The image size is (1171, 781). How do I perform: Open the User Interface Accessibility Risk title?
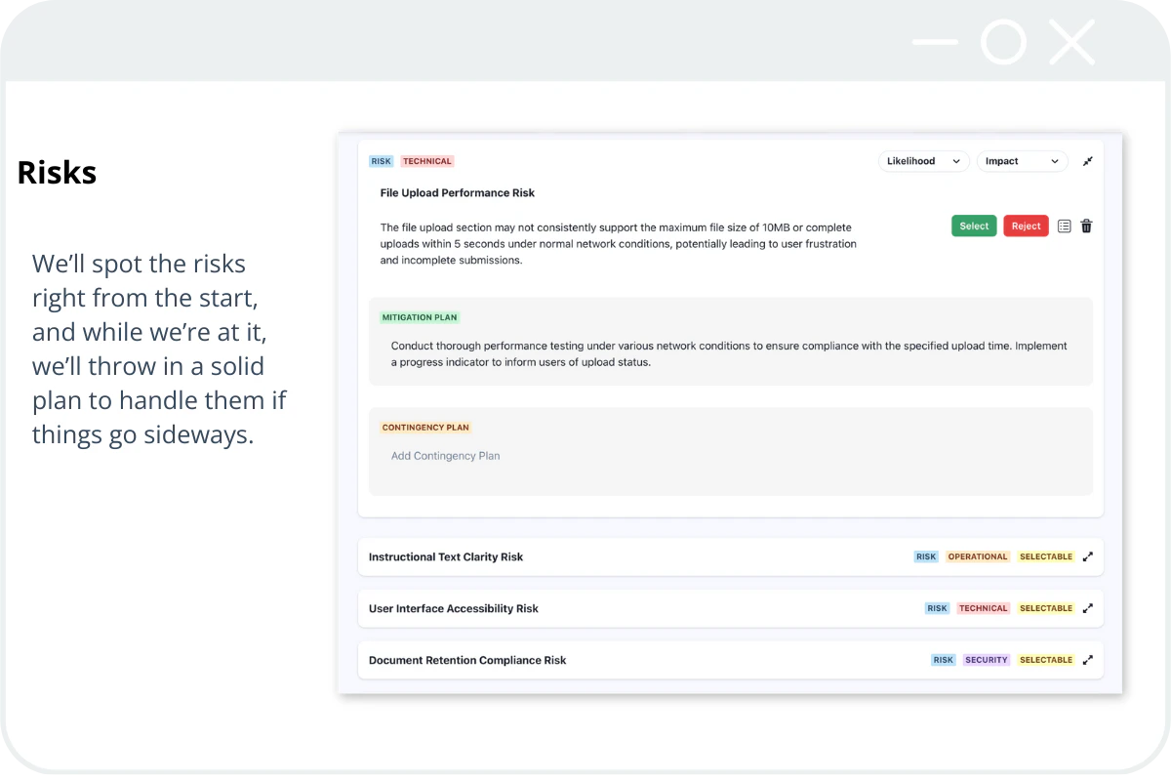453,608
